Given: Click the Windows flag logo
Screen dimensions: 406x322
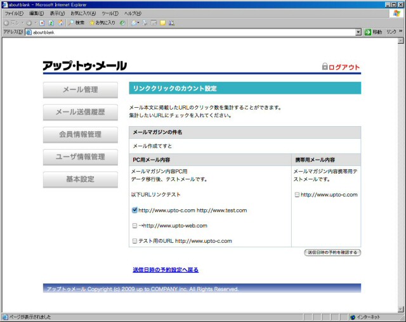Looking at the screenshot, I should point(396,13).
